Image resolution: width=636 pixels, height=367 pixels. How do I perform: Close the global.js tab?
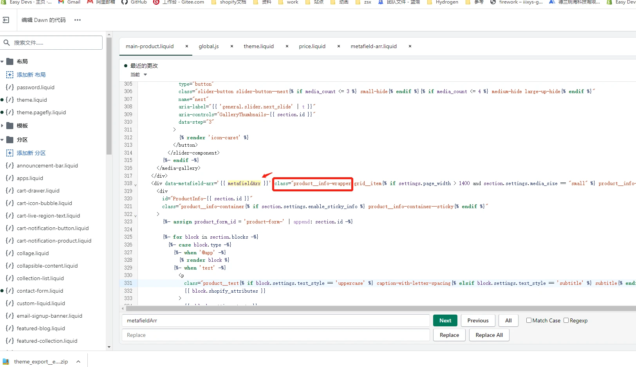232,46
